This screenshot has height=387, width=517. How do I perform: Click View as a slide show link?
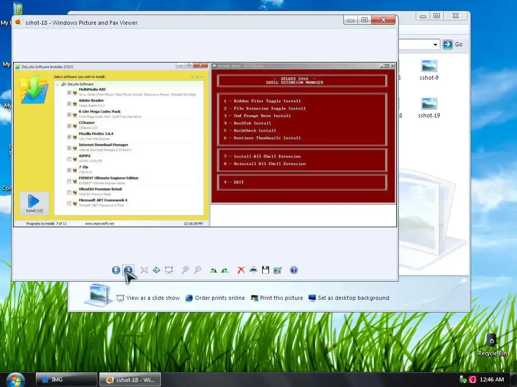[148, 298]
